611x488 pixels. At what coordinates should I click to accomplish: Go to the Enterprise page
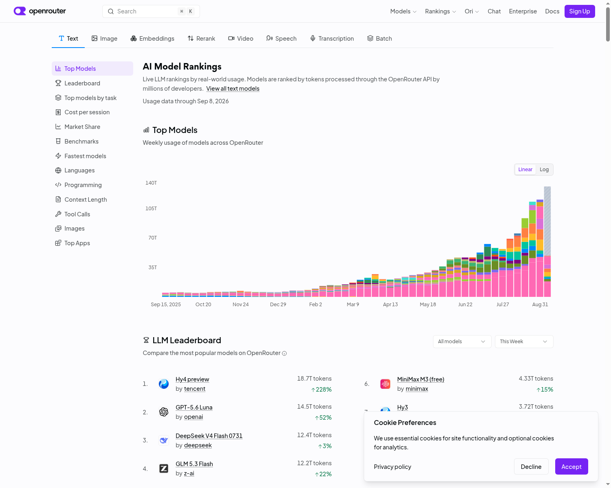coord(523,11)
